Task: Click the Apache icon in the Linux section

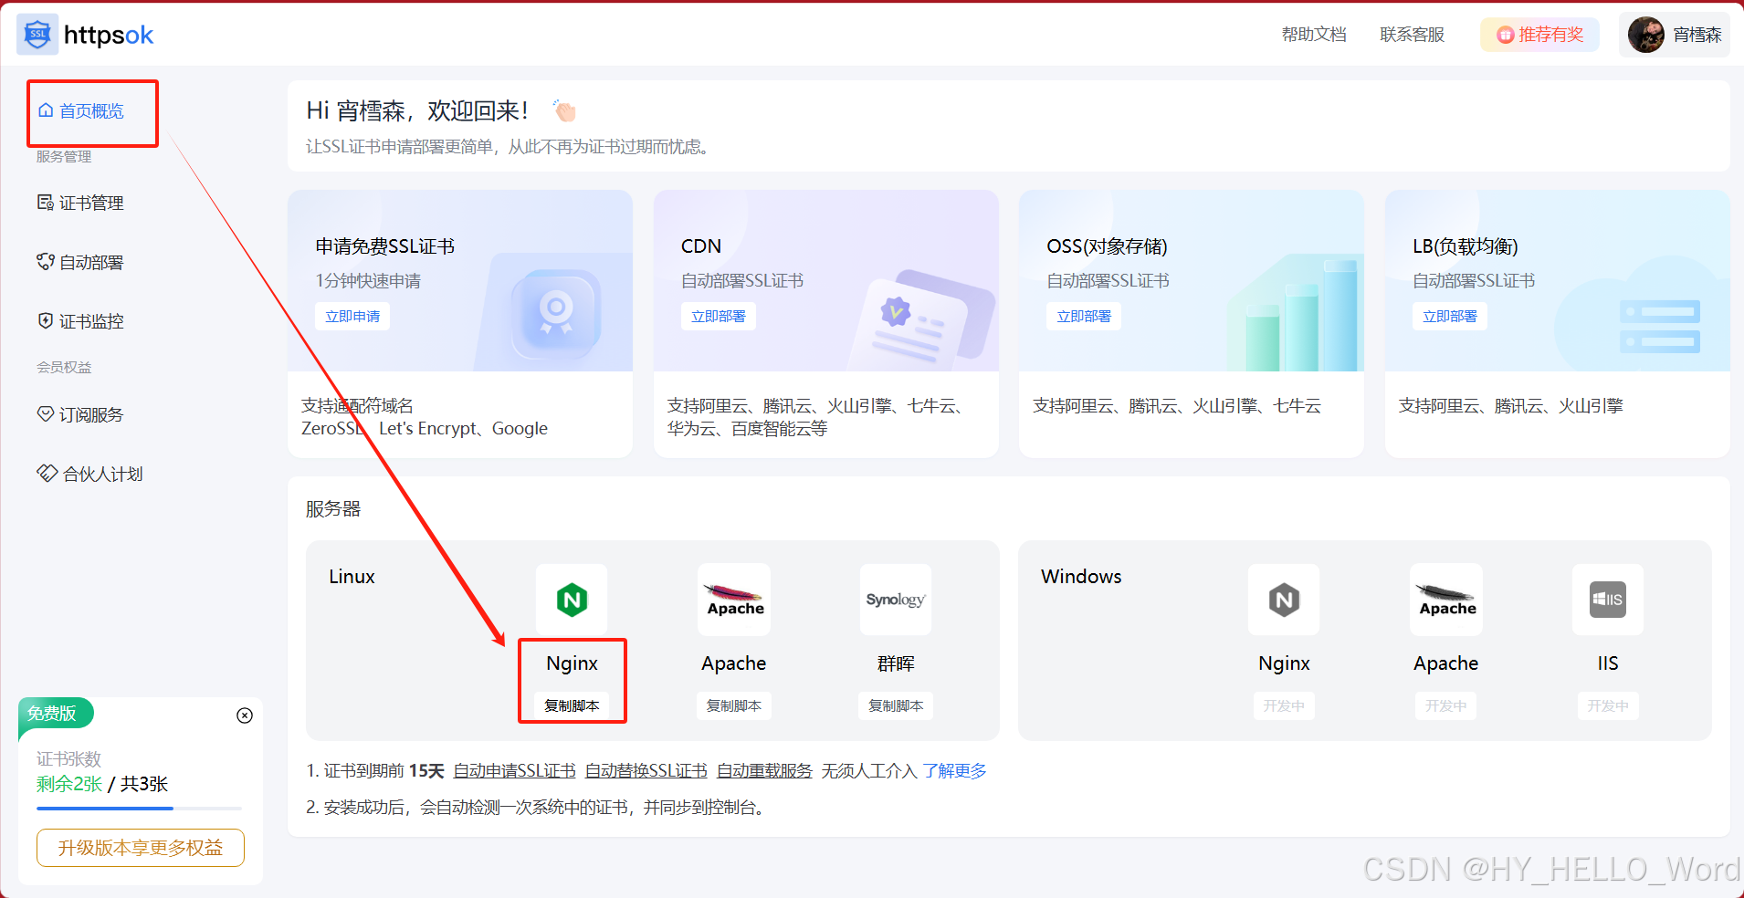Action: tap(733, 600)
